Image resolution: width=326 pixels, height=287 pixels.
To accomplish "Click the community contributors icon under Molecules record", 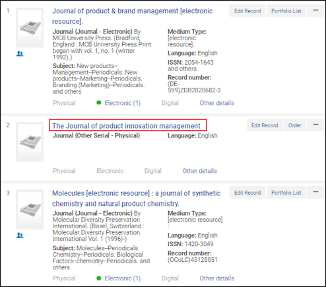I will (20, 236).
